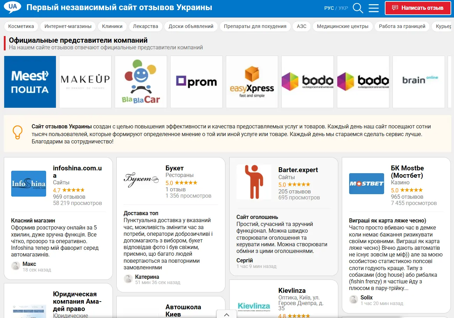Open BlaBlaCar company logo tile

(141, 82)
